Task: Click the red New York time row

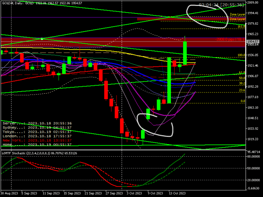Action: [x=37, y=140]
